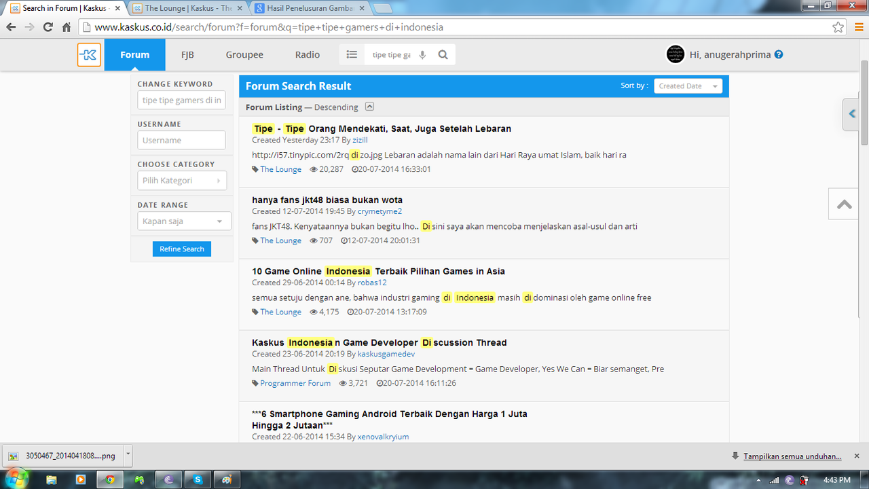Click the system tray clock 4:43 PM
Screen dimensions: 869x489
click(x=836, y=479)
